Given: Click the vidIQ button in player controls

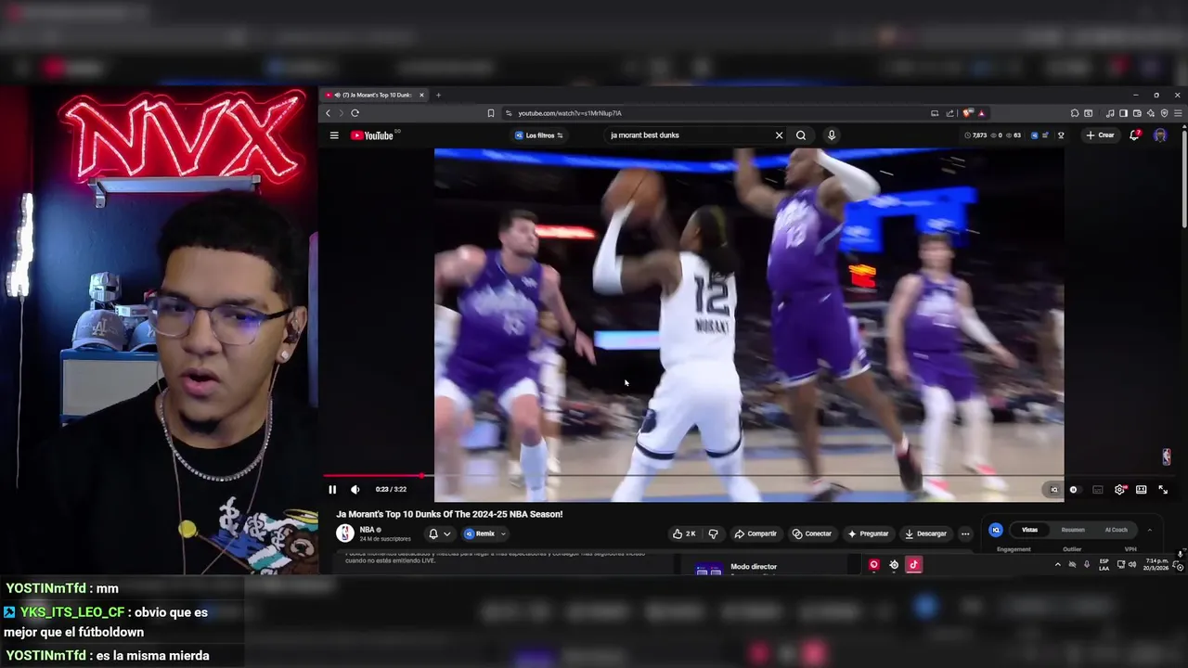Looking at the screenshot, I should click(1053, 489).
